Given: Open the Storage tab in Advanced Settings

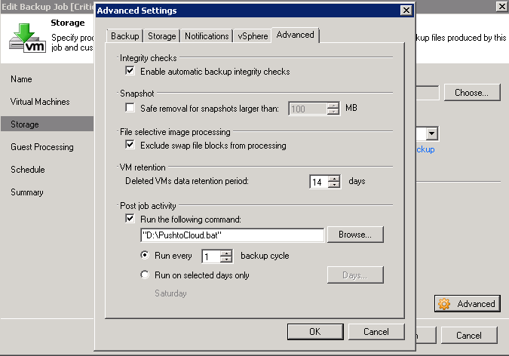Looking at the screenshot, I should tap(161, 36).
